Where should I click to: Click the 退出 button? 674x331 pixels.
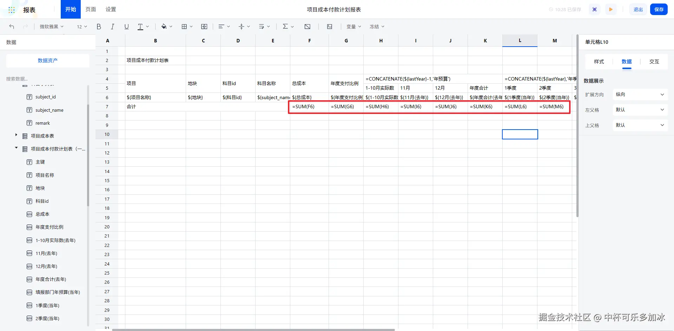pyautogui.click(x=638, y=9)
